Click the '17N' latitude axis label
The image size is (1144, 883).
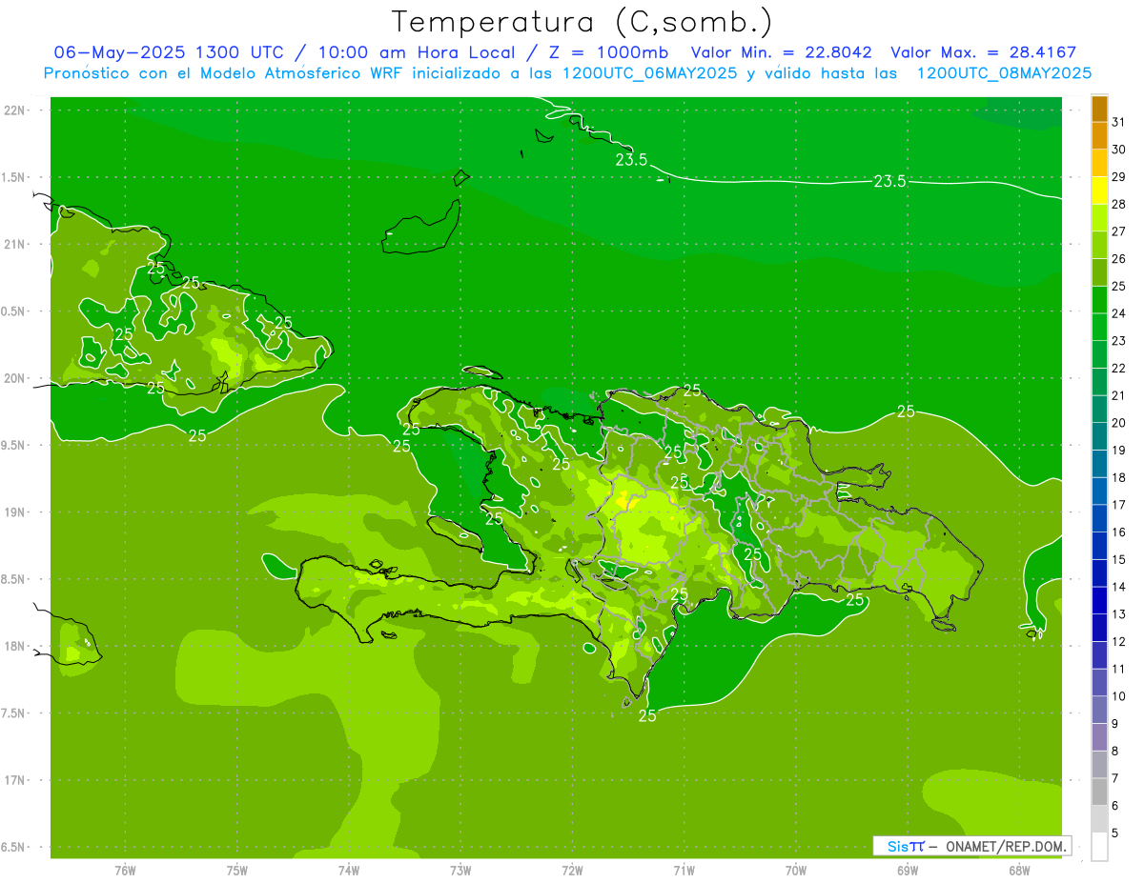(x=14, y=780)
